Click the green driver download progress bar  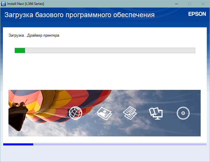105,50
